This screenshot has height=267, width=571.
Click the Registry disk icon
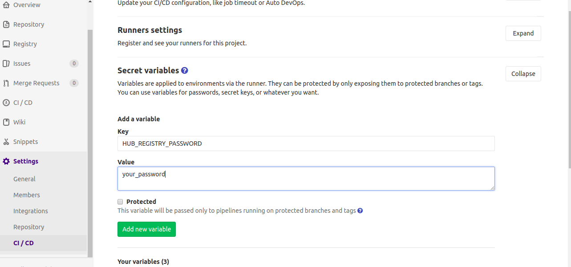coord(6,44)
